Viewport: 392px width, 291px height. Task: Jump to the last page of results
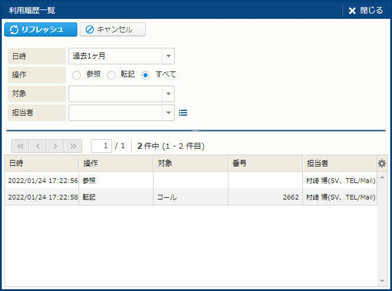(73, 146)
